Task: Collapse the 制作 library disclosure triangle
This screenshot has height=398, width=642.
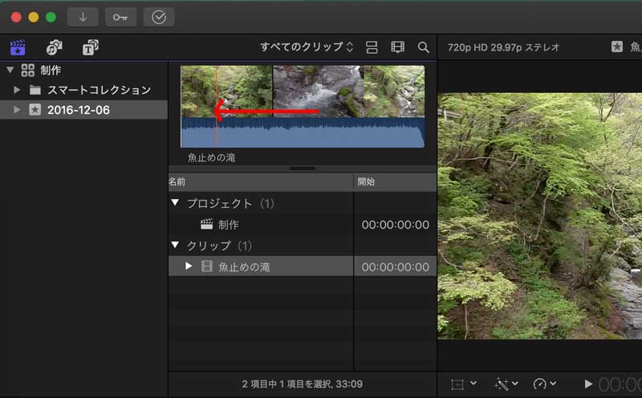Action: [x=10, y=70]
